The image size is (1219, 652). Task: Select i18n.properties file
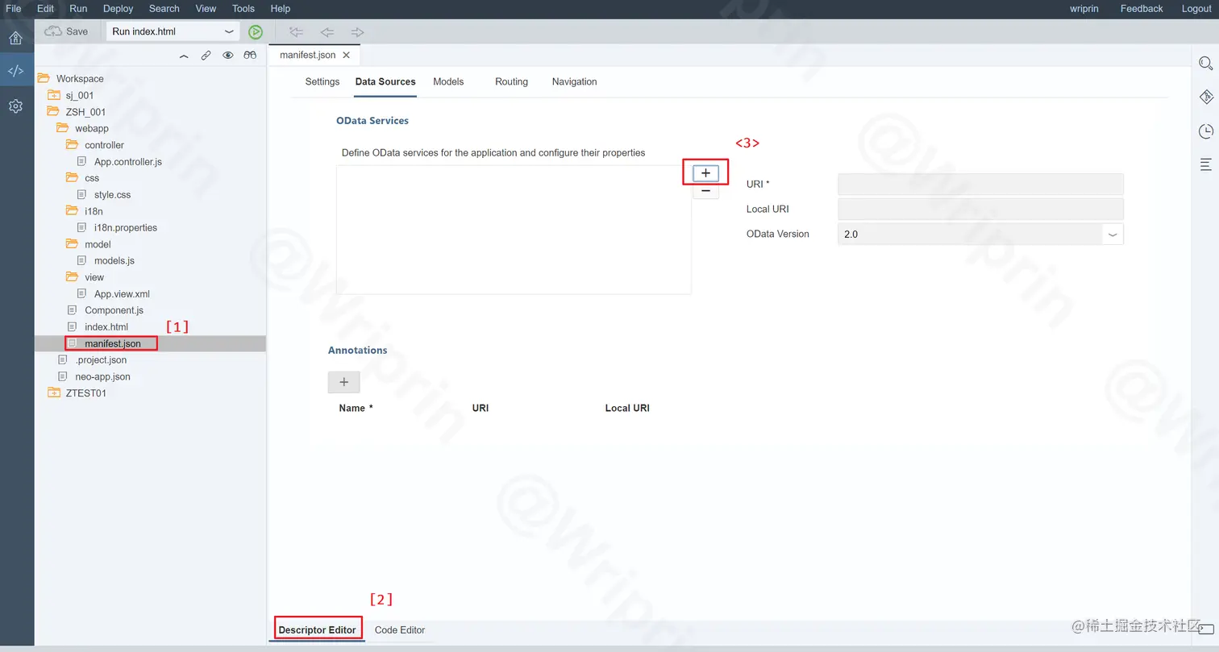(125, 227)
